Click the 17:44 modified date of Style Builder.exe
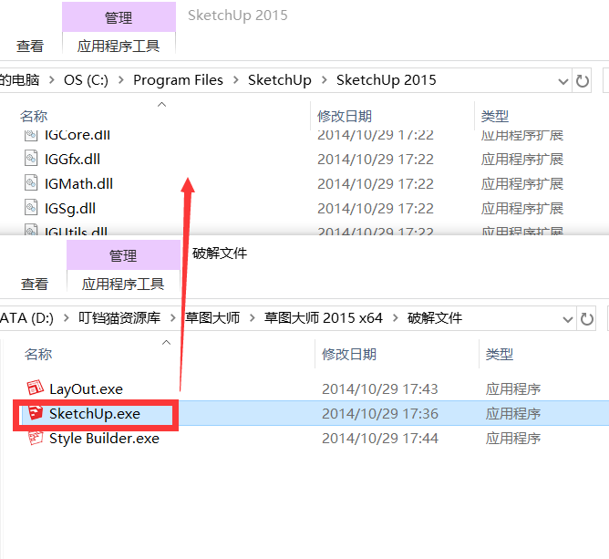 click(380, 439)
